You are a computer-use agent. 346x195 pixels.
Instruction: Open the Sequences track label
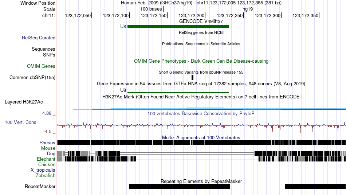(x=43, y=49)
